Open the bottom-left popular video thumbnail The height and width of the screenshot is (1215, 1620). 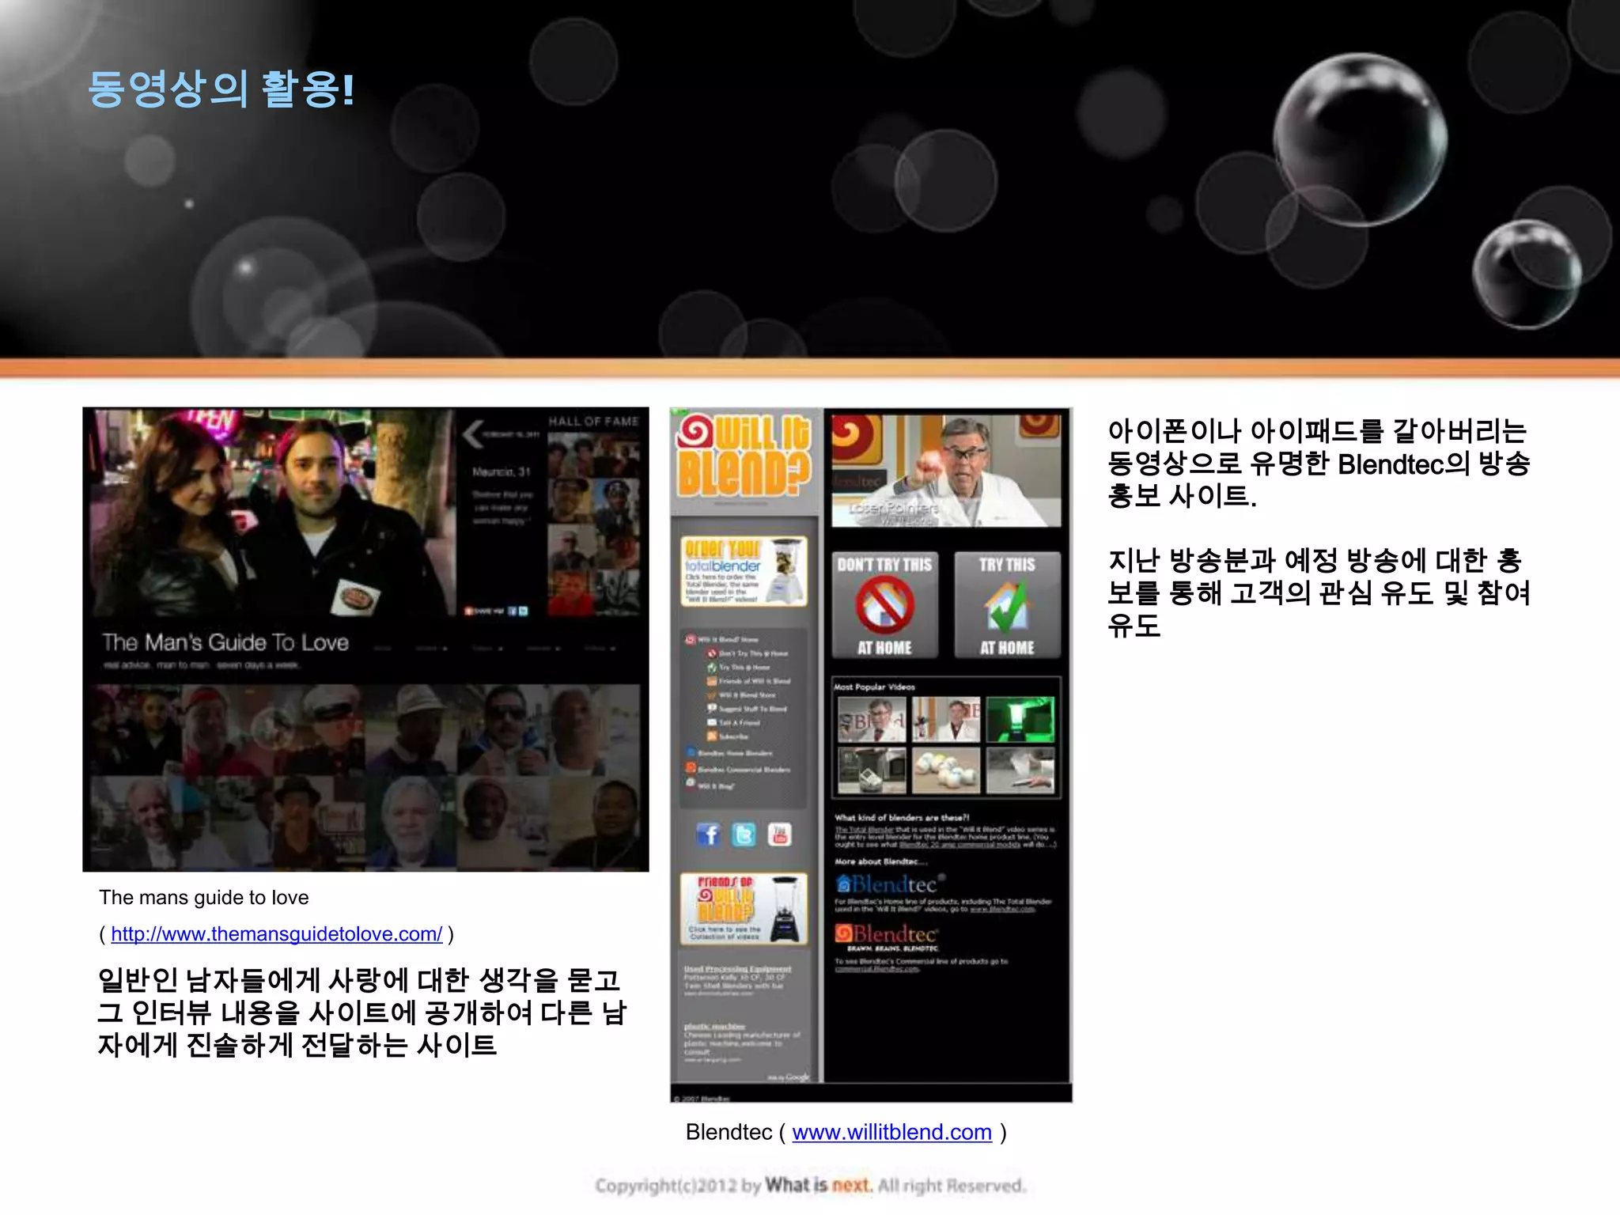click(872, 770)
